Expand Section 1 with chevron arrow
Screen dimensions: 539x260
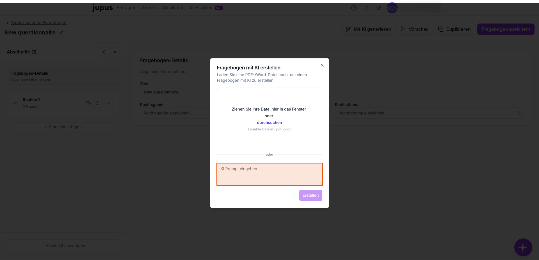coord(109,103)
